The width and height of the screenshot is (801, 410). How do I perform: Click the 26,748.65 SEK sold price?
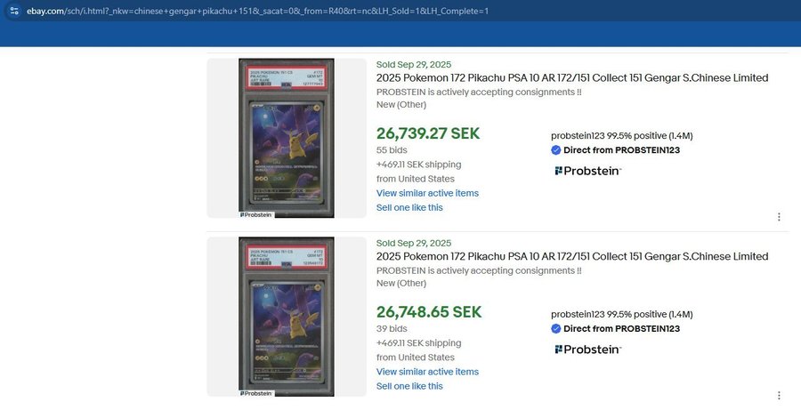point(429,312)
